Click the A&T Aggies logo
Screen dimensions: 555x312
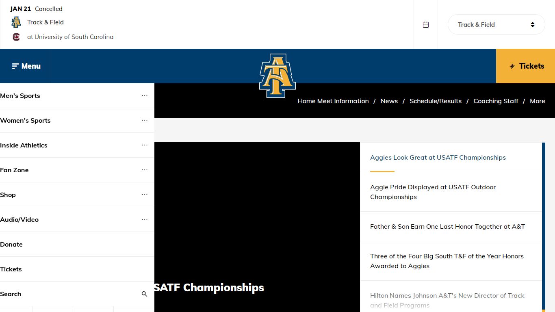[x=277, y=76]
